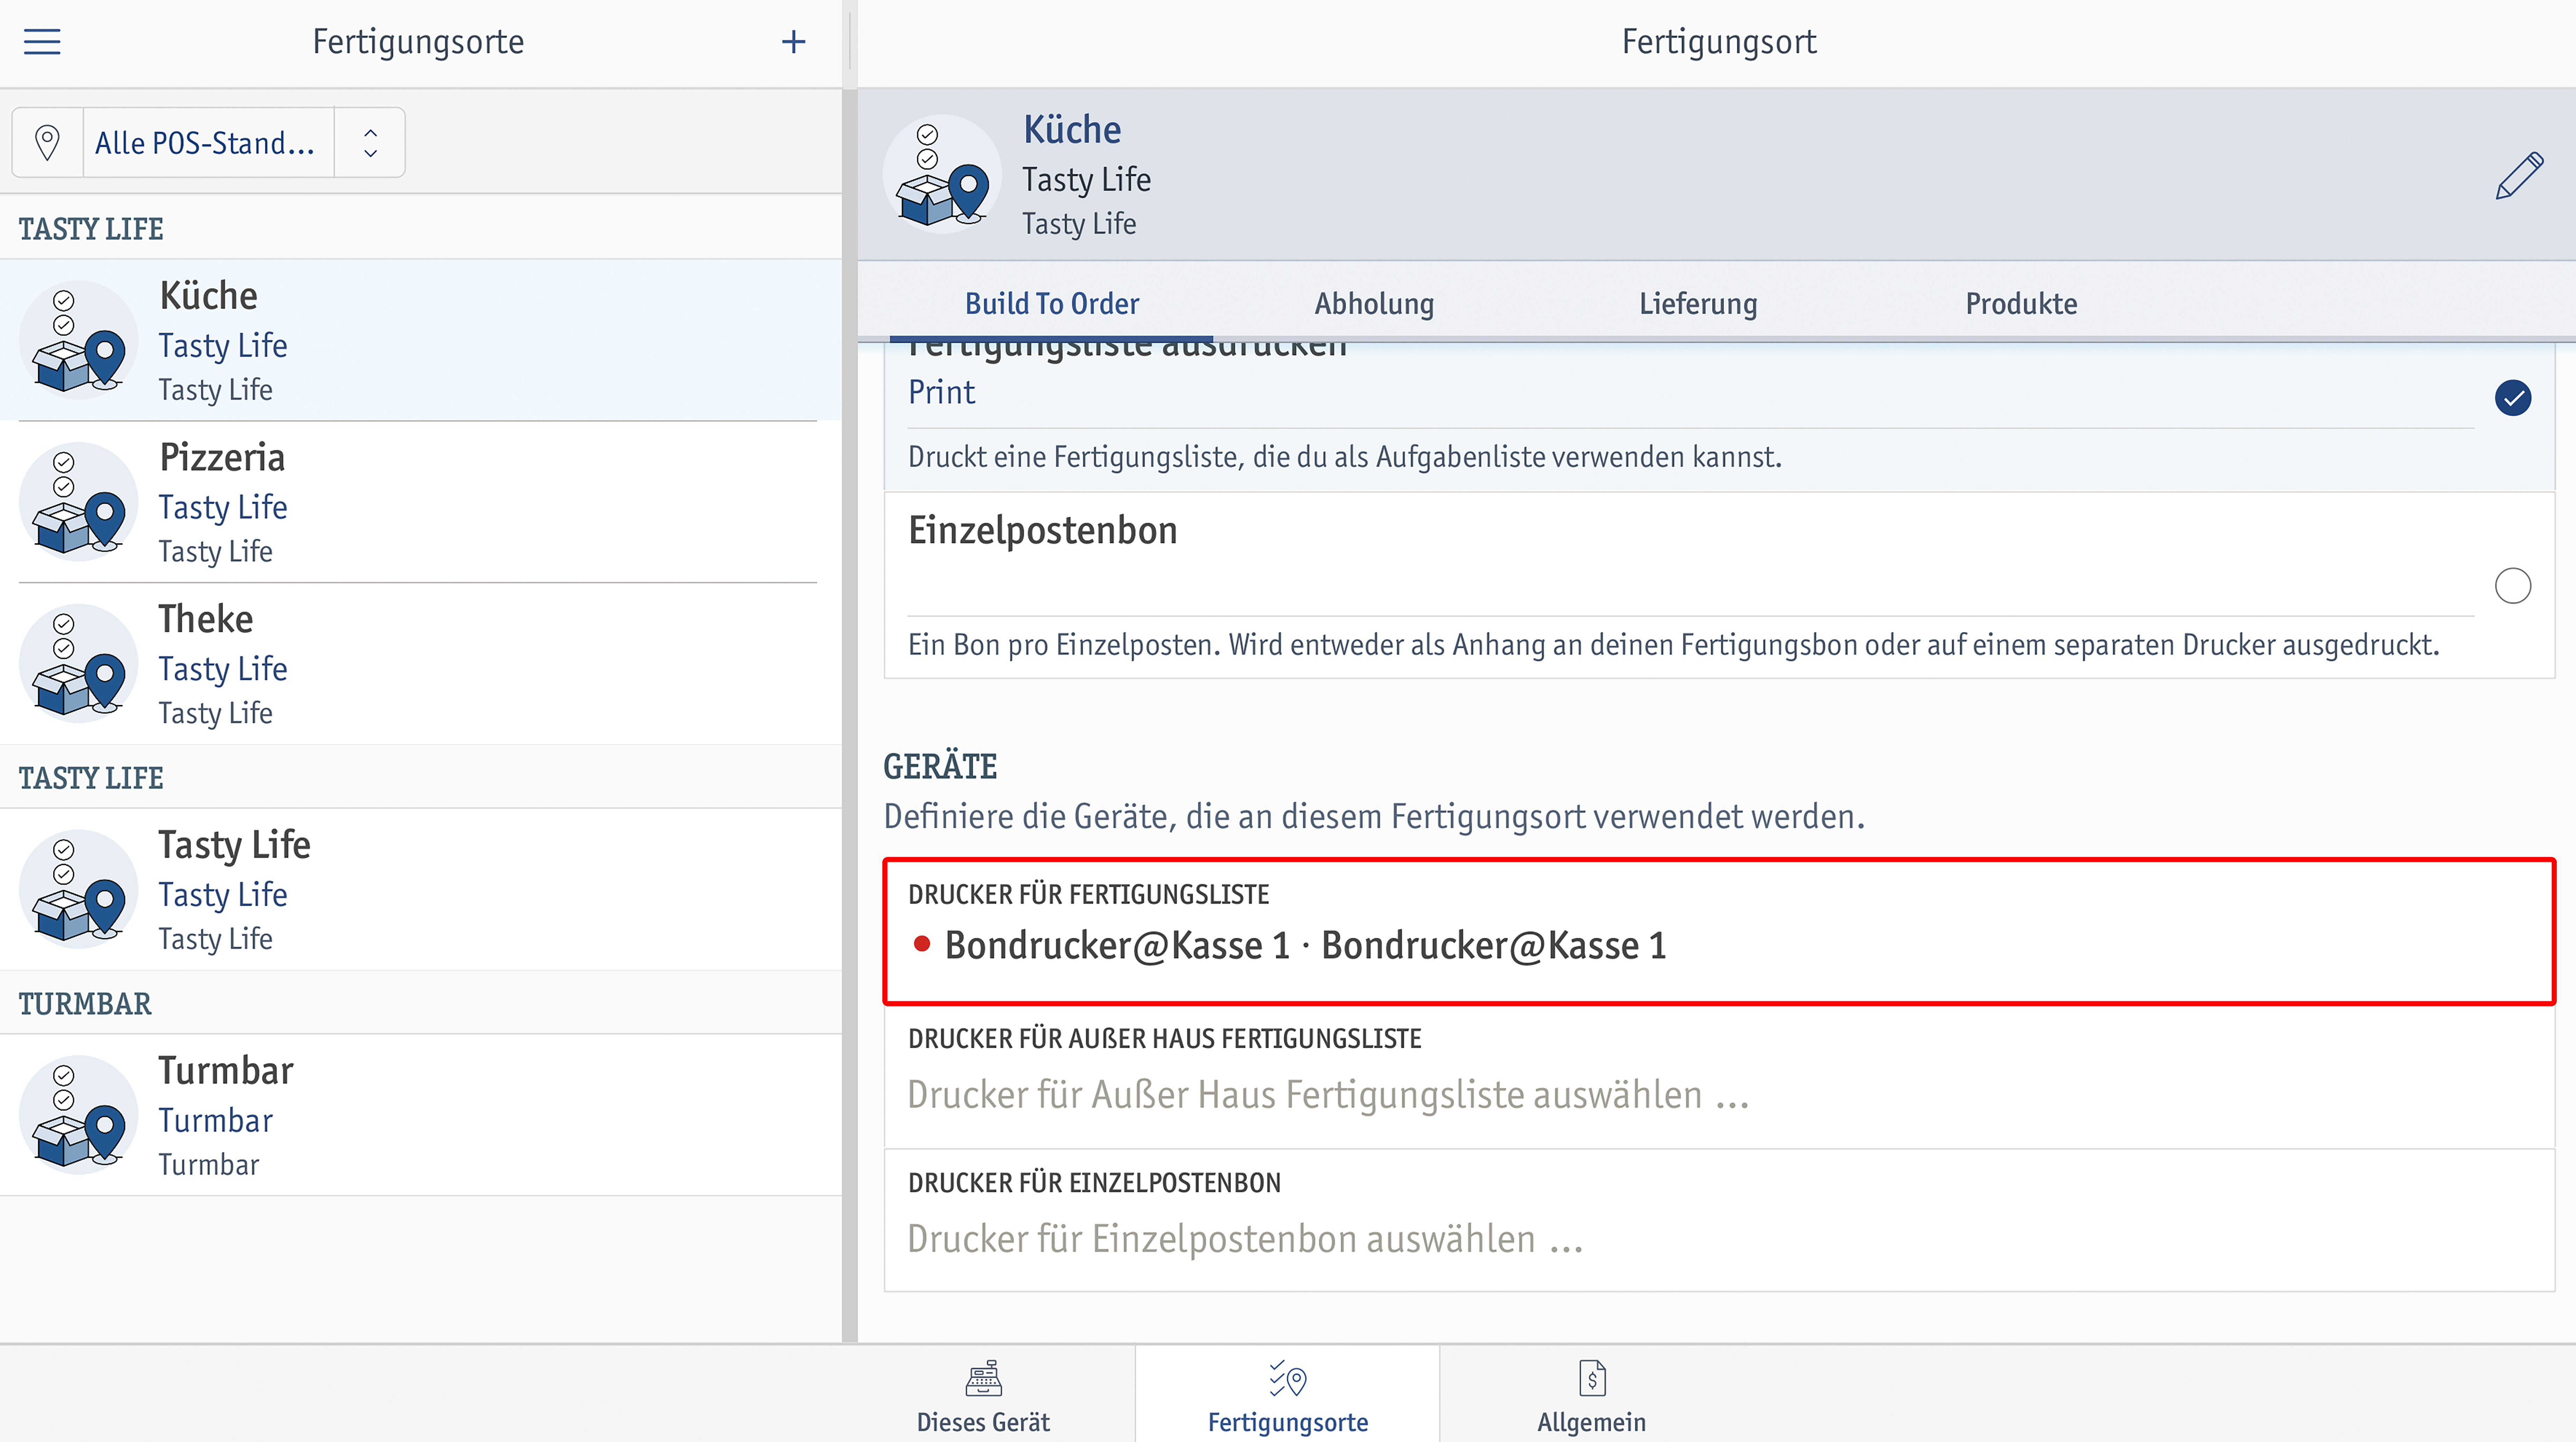
Task: Switch to the Abholung tab
Action: pos(1374,303)
